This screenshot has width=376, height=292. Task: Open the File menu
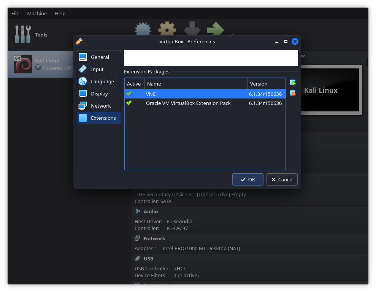click(15, 13)
